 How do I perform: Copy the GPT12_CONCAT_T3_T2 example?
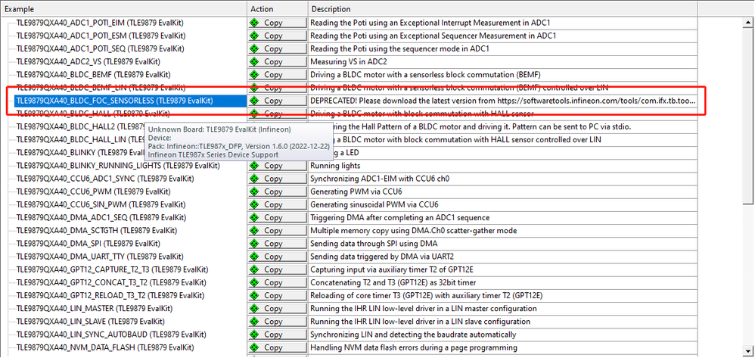click(x=278, y=282)
